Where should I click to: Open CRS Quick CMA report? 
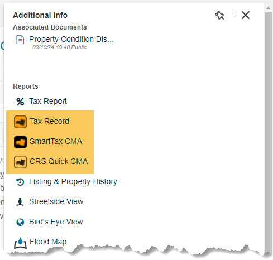59,161
